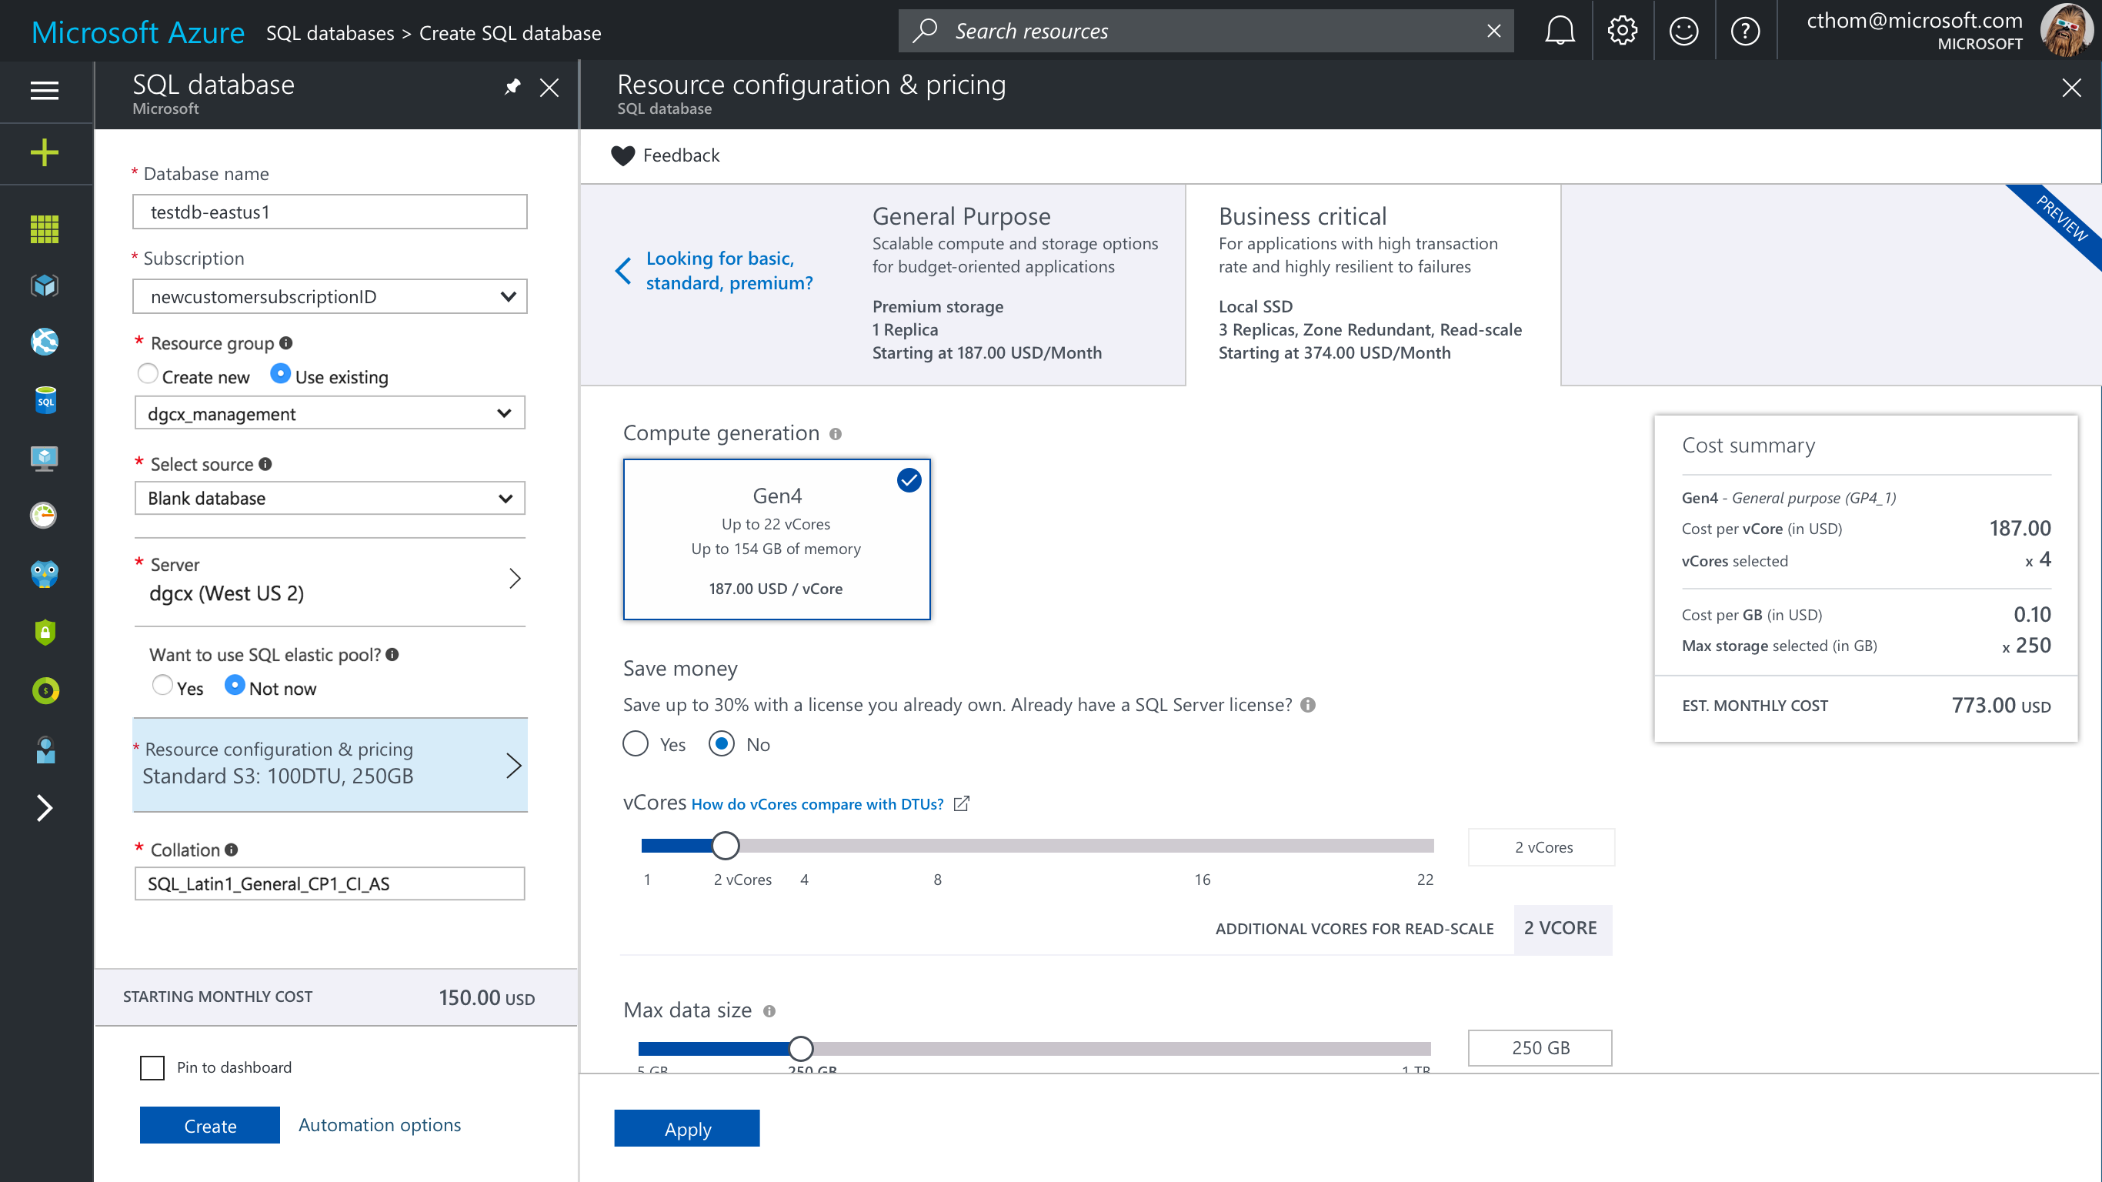Open the globe app services icon
Image resolution: width=2102 pixels, height=1182 pixels.
pyautogui.click(x=45, y=342)
